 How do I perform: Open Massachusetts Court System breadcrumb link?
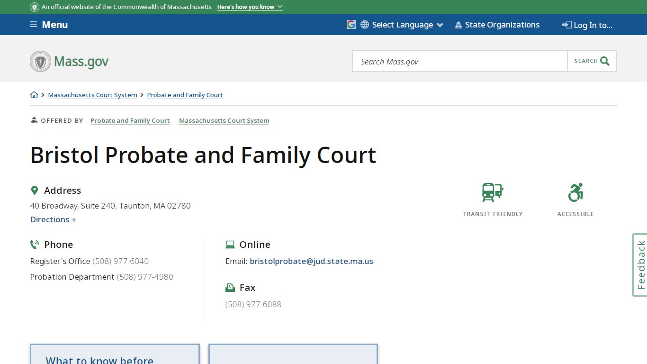(x=93, y=95)
